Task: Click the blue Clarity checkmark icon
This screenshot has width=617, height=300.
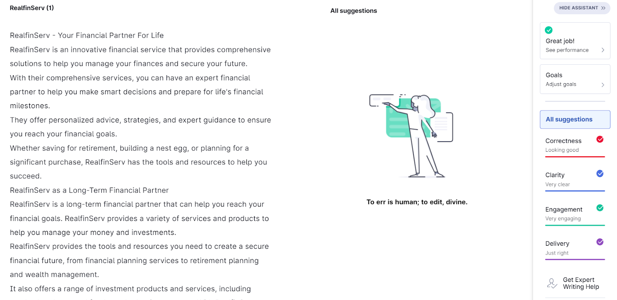Action: [600, 174]
